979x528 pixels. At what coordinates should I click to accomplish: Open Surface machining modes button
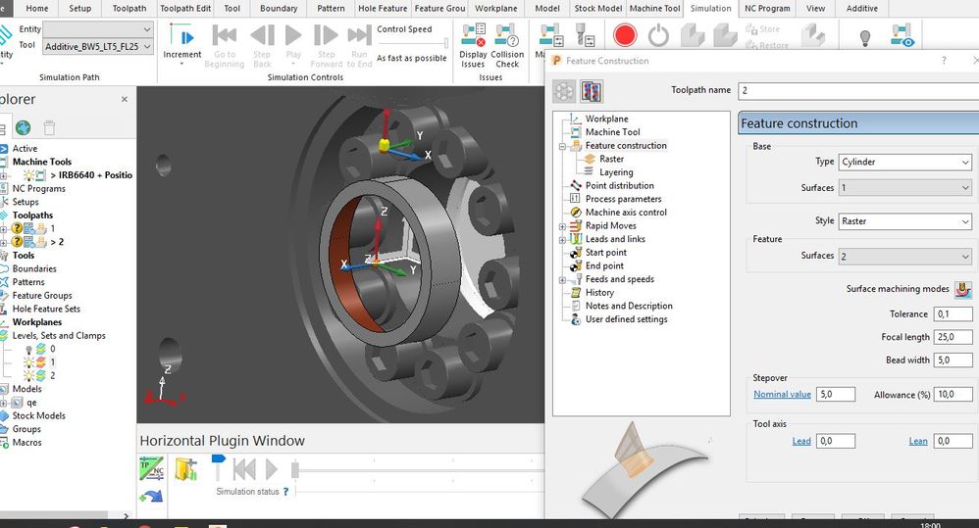[963, 289]
